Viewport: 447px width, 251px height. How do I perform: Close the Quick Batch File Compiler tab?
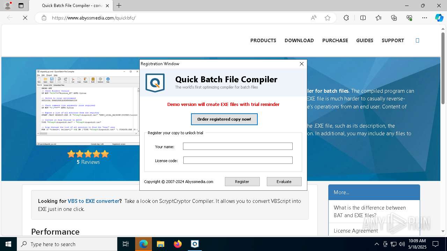(107, 6)
